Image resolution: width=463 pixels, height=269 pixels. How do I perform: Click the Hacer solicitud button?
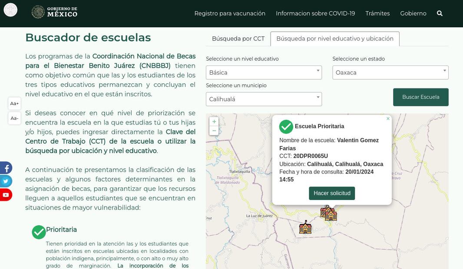coord(332,193)
